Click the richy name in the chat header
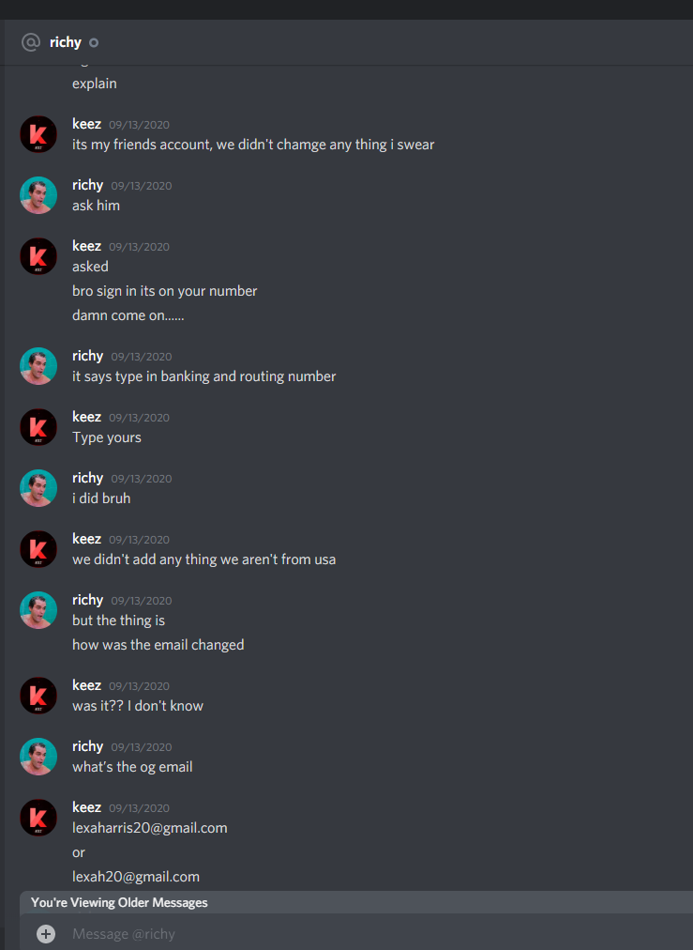Image resolution: width=693 pixels, height=950 pixels. [66, 42]
